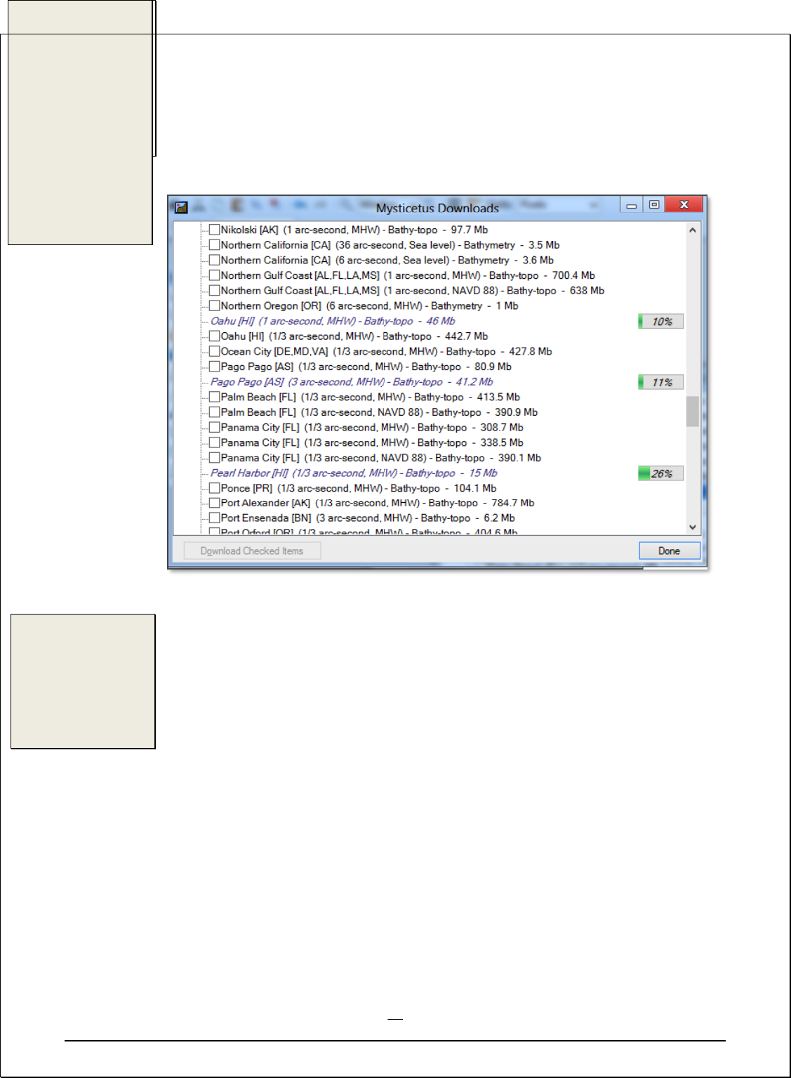
Task: Click the vertical scrollbar thumb
Action: click(693, 412)
